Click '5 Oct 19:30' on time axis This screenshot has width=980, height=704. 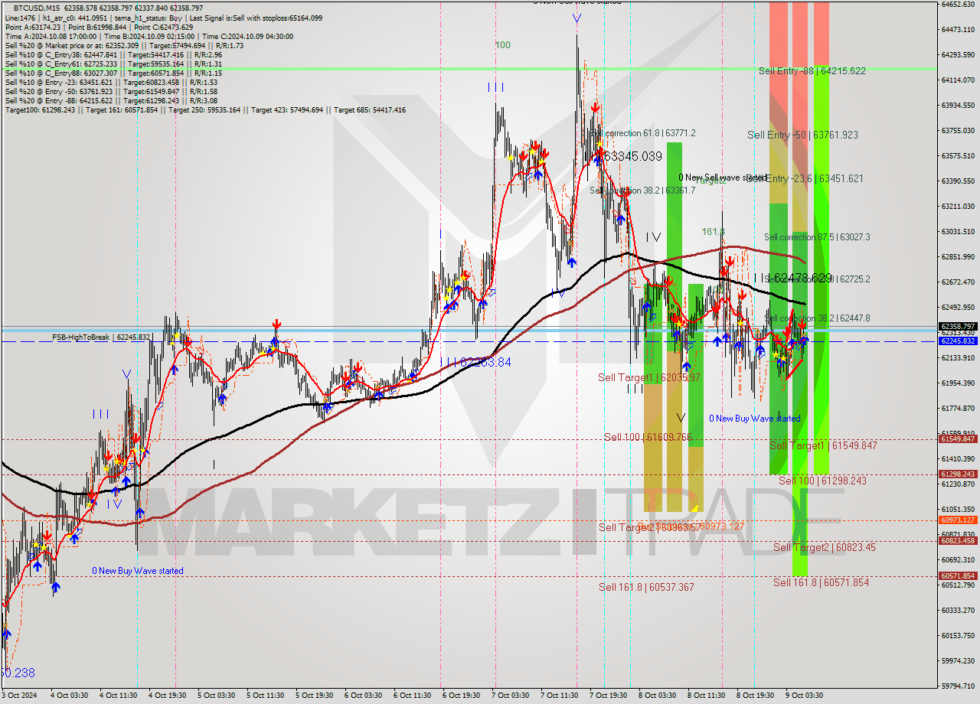(314, 696)
